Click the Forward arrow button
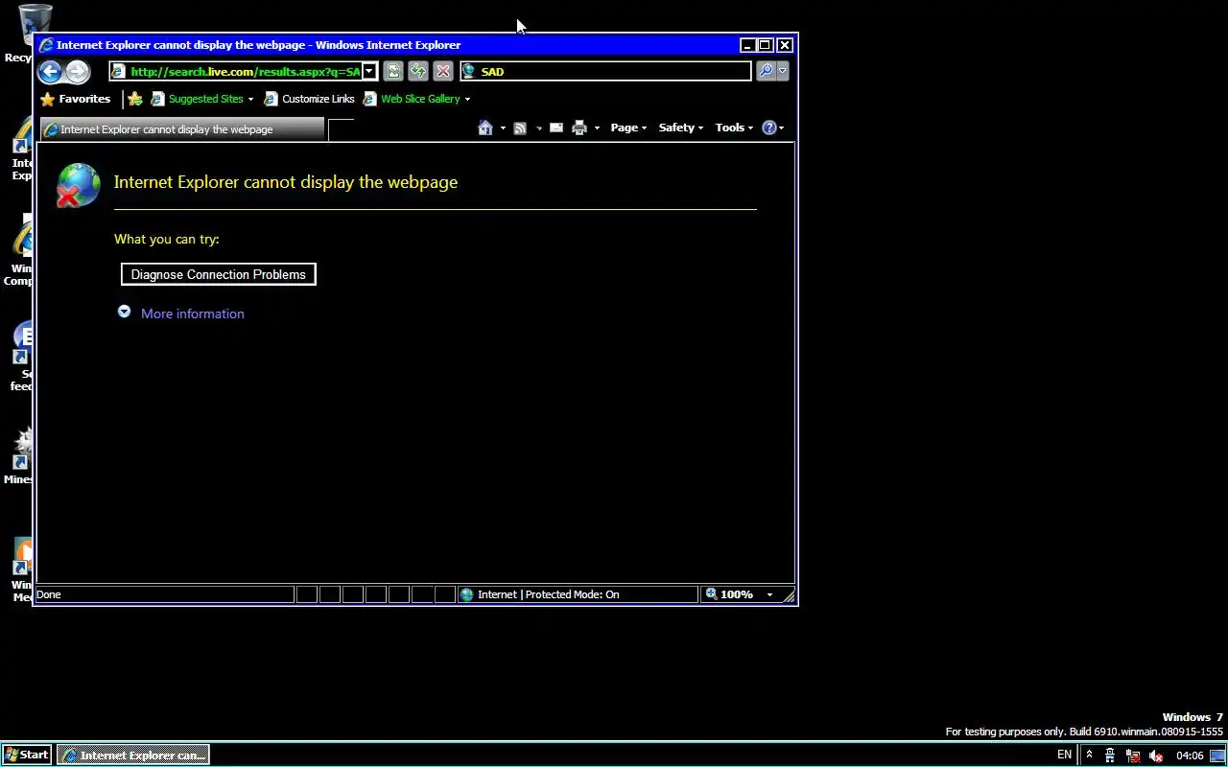The height and width of the screenshot is (767, 1228). tap(78, 71)
